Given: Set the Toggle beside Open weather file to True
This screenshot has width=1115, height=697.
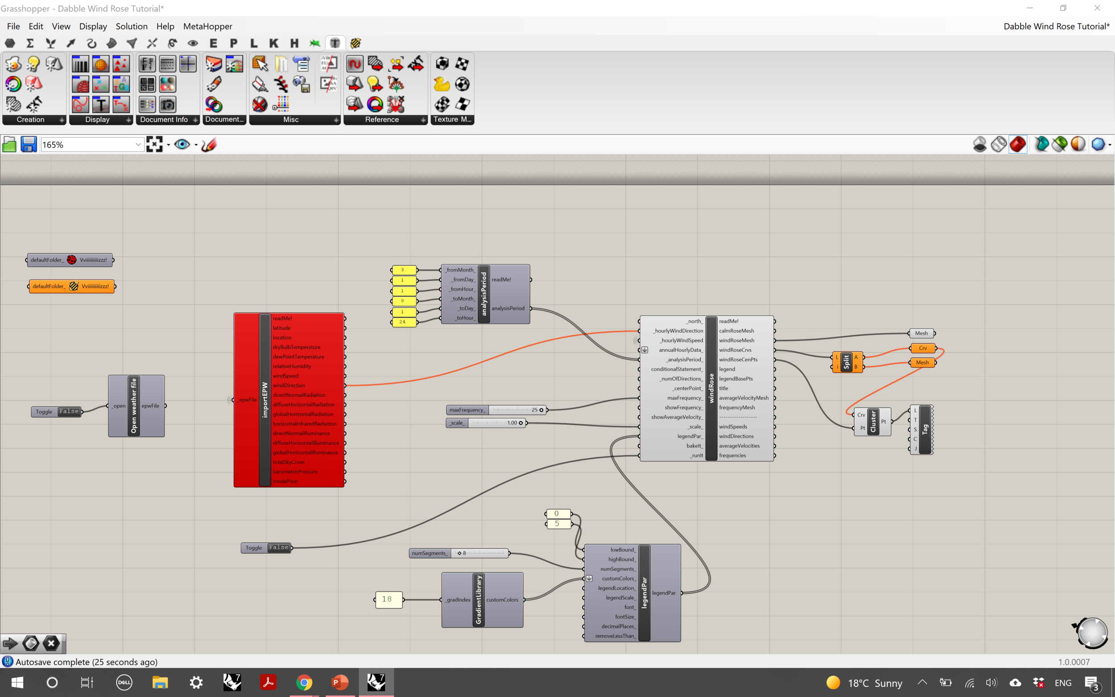Looking at the screenshot, I should [x=68, y=411].
